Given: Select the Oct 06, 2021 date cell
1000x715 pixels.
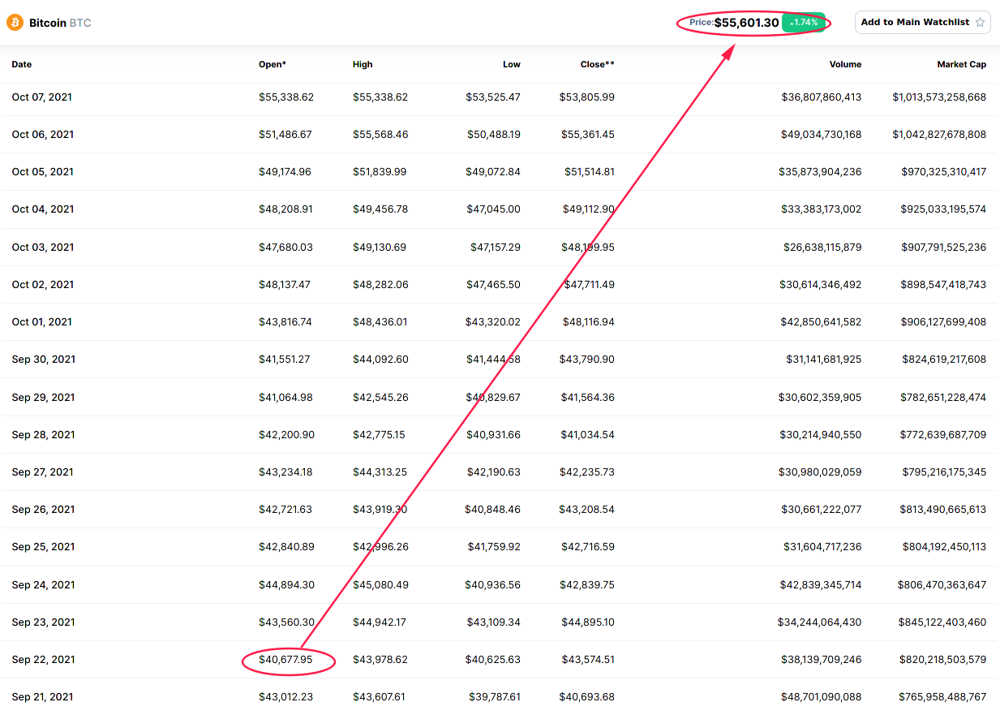Looking at the screenshot, I should tap(43, 134).
